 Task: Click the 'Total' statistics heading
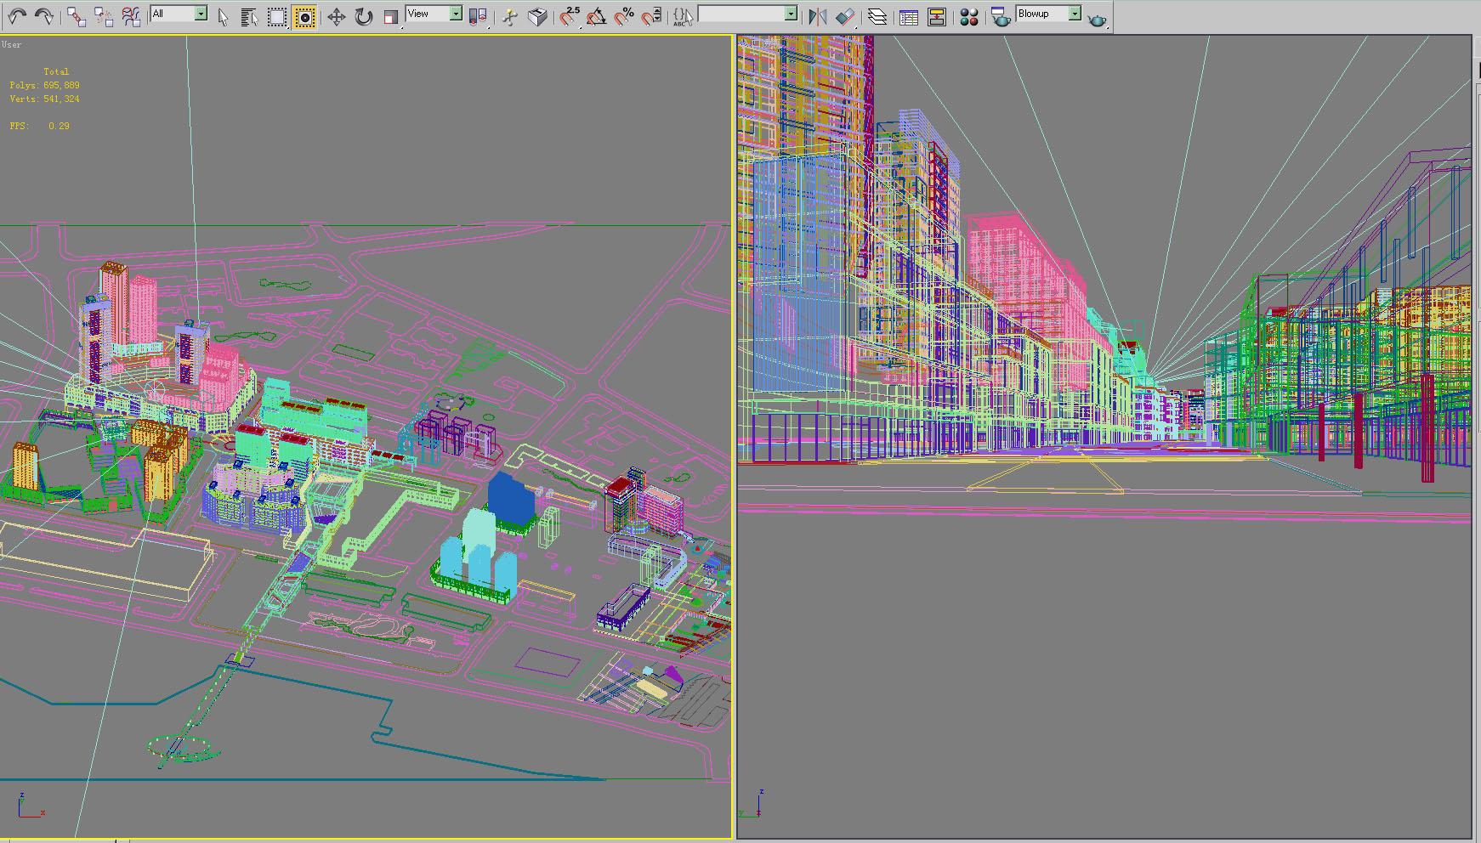tap(56, 71)
